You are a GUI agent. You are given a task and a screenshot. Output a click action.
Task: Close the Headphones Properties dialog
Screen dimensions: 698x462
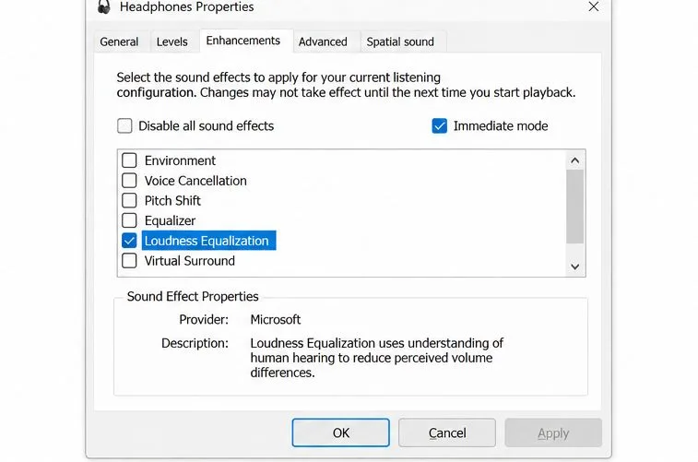pos(594,6)
